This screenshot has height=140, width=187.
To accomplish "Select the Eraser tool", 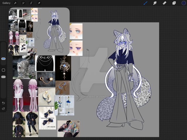I will [x=164, y=3].
